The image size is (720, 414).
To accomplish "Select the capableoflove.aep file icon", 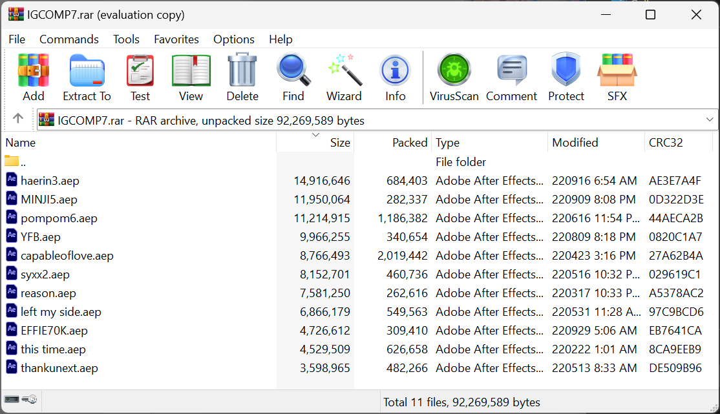I will point(12,254).
